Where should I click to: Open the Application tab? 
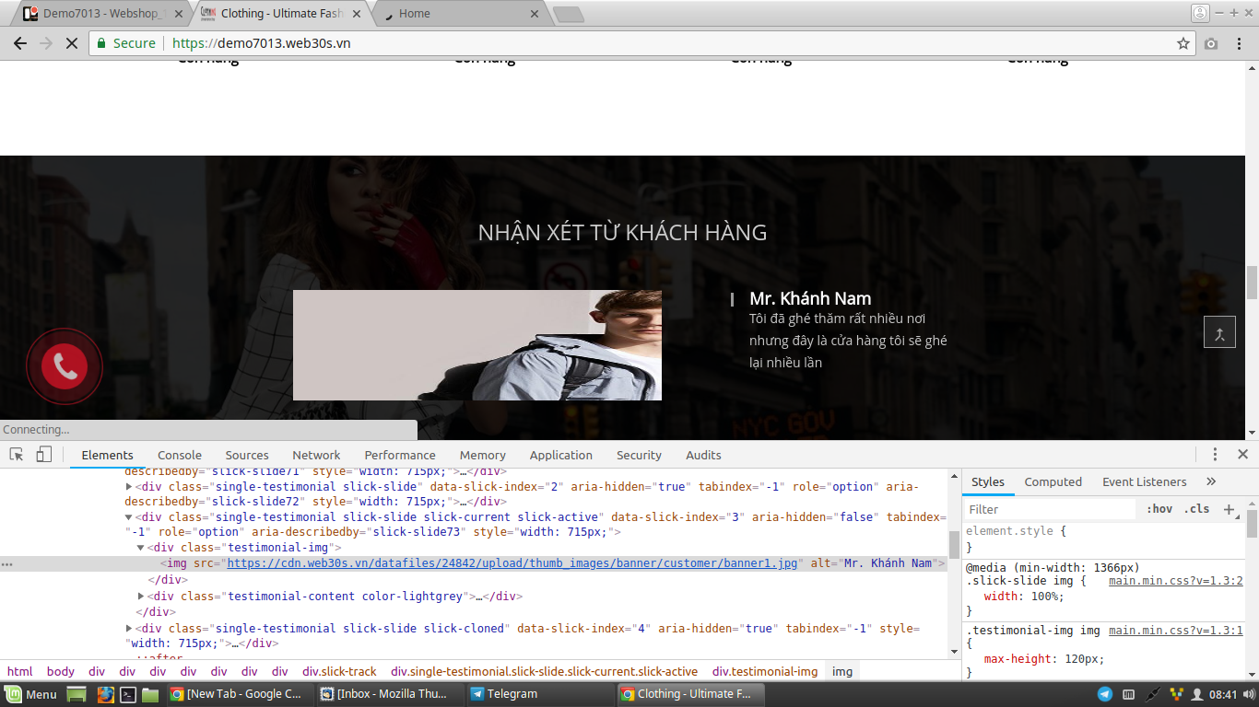[x=560, y=455]
